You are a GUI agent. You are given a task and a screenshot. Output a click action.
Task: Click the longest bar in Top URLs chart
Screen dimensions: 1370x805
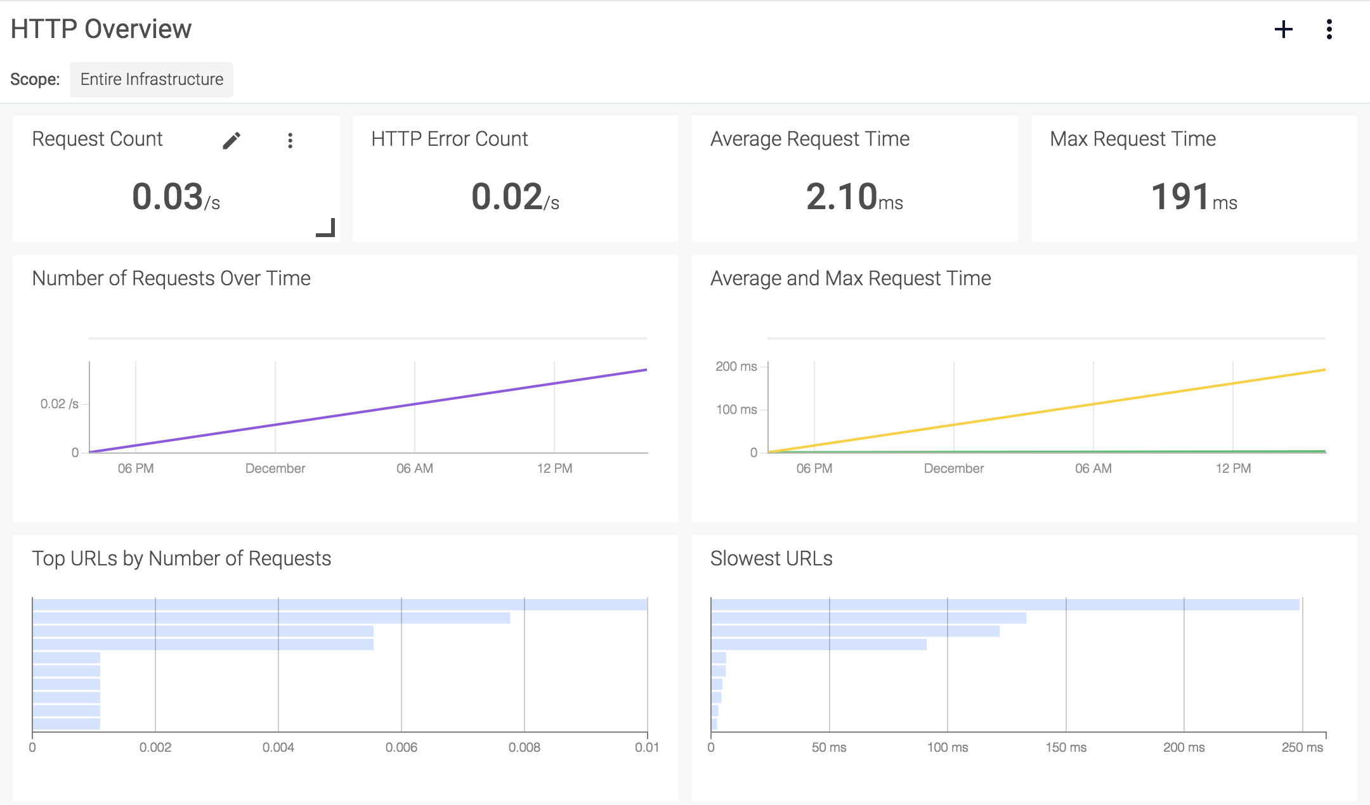point(339,605)
